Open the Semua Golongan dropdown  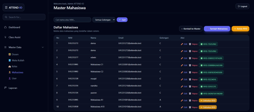[x=104, y=20]
